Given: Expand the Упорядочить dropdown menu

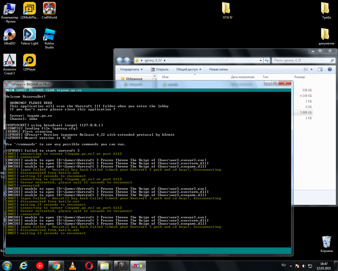Looking at the screenshot, I should pos(131,69).
